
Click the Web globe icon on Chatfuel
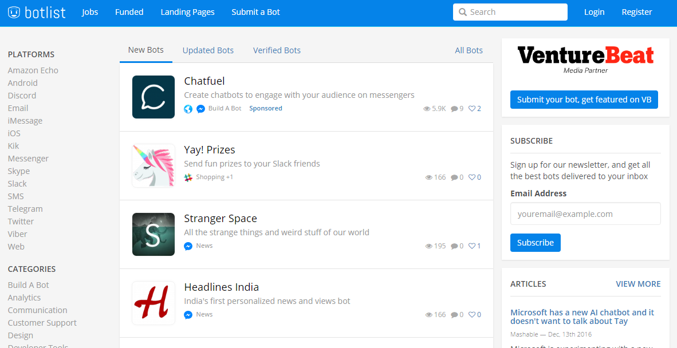pos(188,109)
